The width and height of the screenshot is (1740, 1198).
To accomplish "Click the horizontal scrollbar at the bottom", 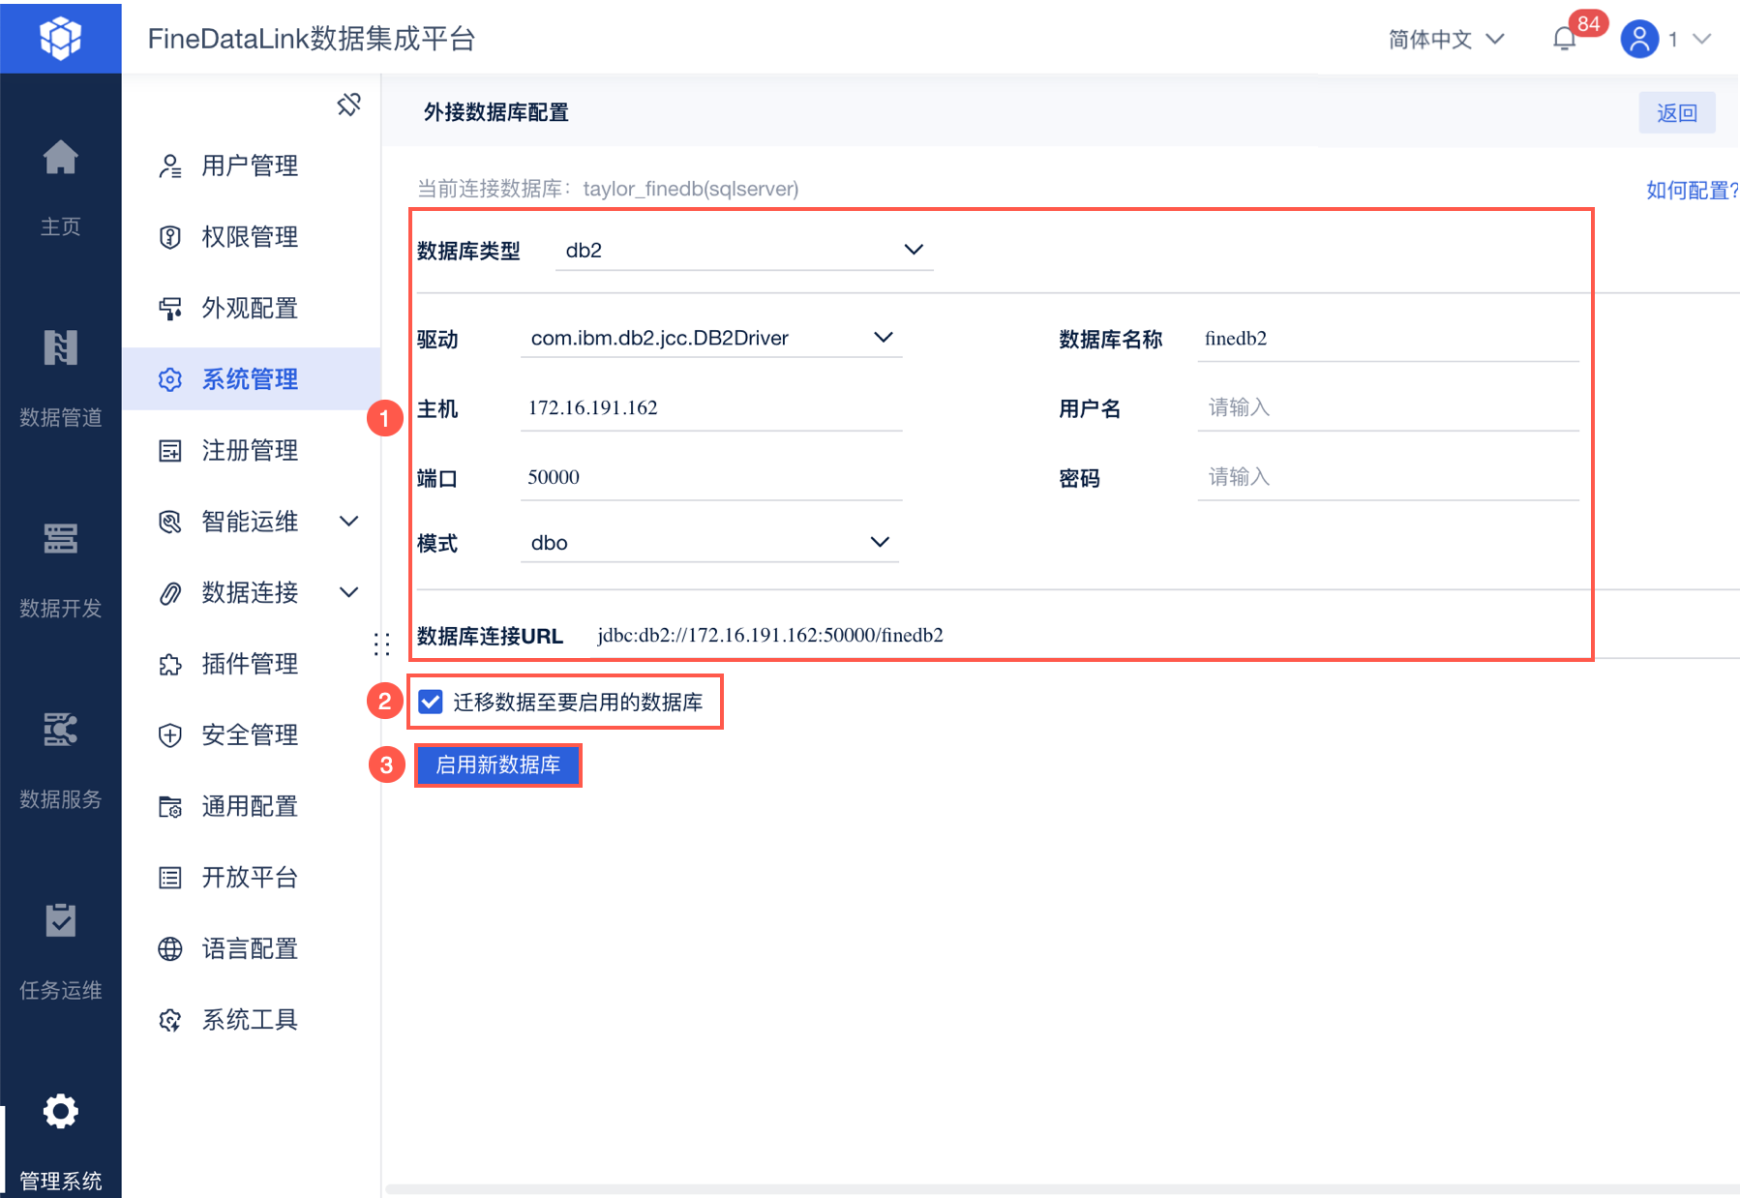I will click(x=1062, y=1189).
